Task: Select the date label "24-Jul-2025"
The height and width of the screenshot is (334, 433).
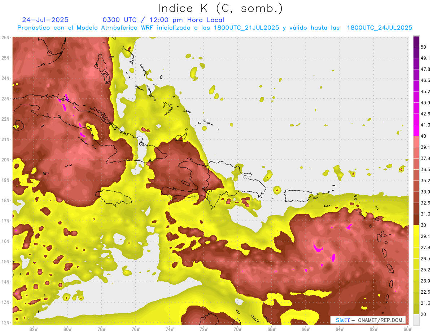Action: 45,20
